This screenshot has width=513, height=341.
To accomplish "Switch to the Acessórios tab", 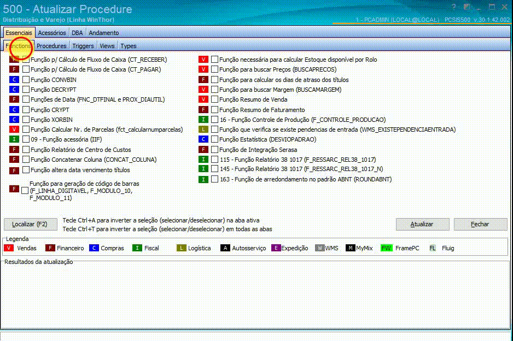I will 52,33.
